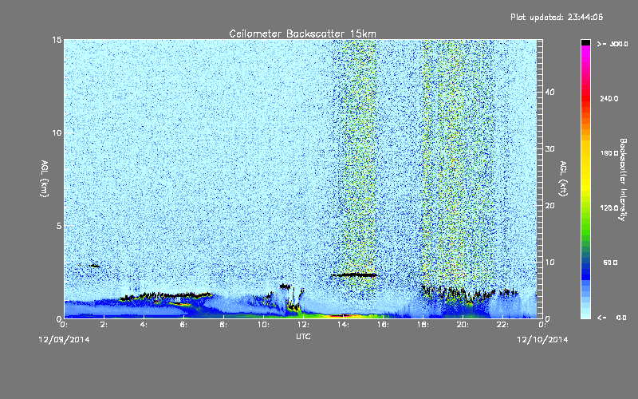Click the "120.0" color bar label

[x=609, y=208]
